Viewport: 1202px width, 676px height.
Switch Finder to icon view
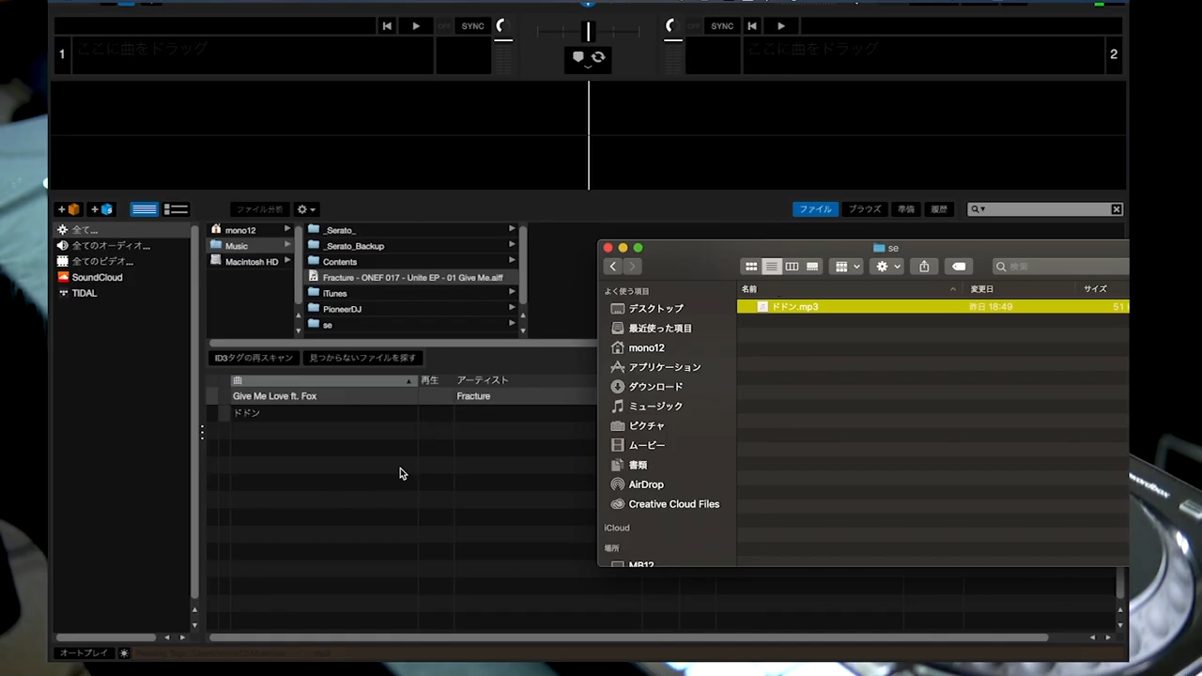pos(751,267)
